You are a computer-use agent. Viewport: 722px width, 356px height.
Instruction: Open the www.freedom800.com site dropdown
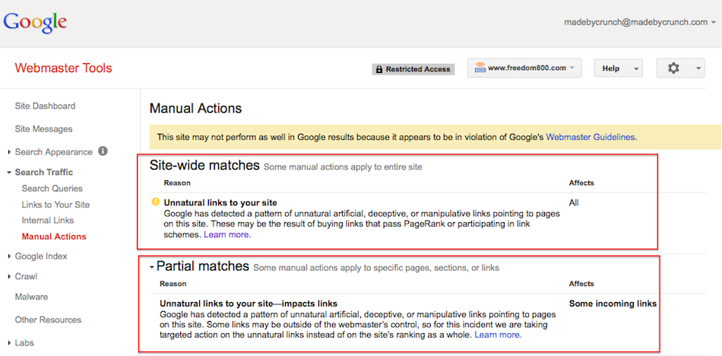point(524,68)
